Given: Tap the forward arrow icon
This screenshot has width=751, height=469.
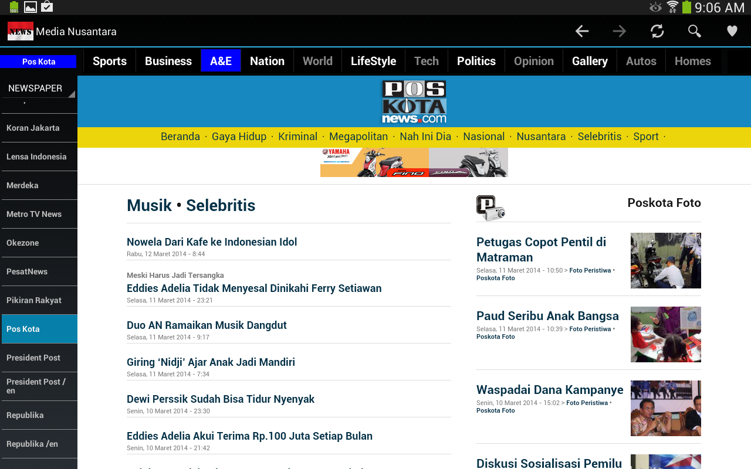Looking at the screenshot, I should 620,31.
